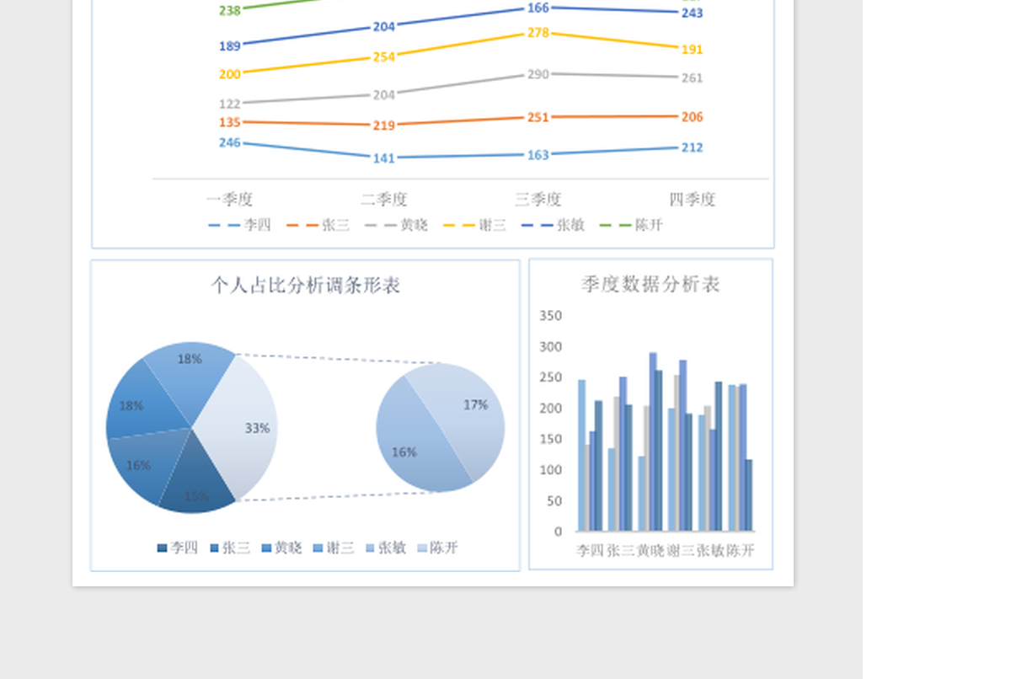Click 张敏 category under the bar chart

[x=710, y=551]
